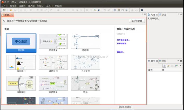
Task: Open the dropdown arrow beside New icon
Action: (8, 10)
